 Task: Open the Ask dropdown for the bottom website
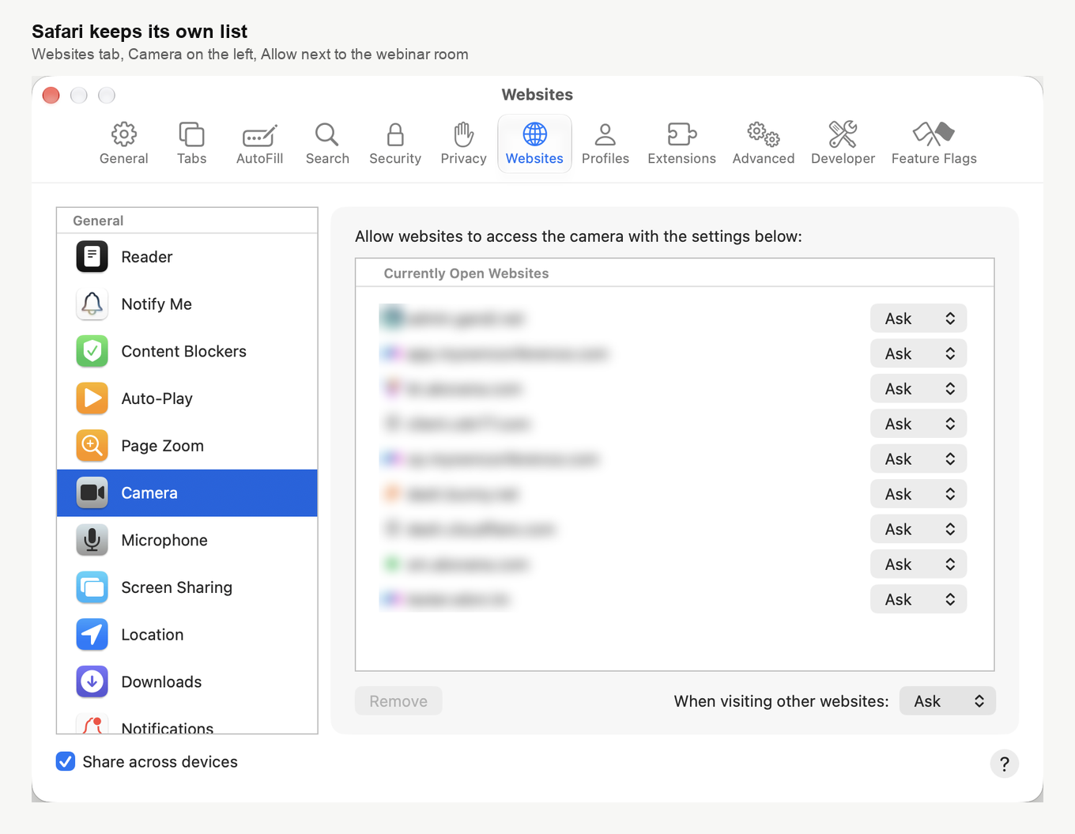pos(918,599)
